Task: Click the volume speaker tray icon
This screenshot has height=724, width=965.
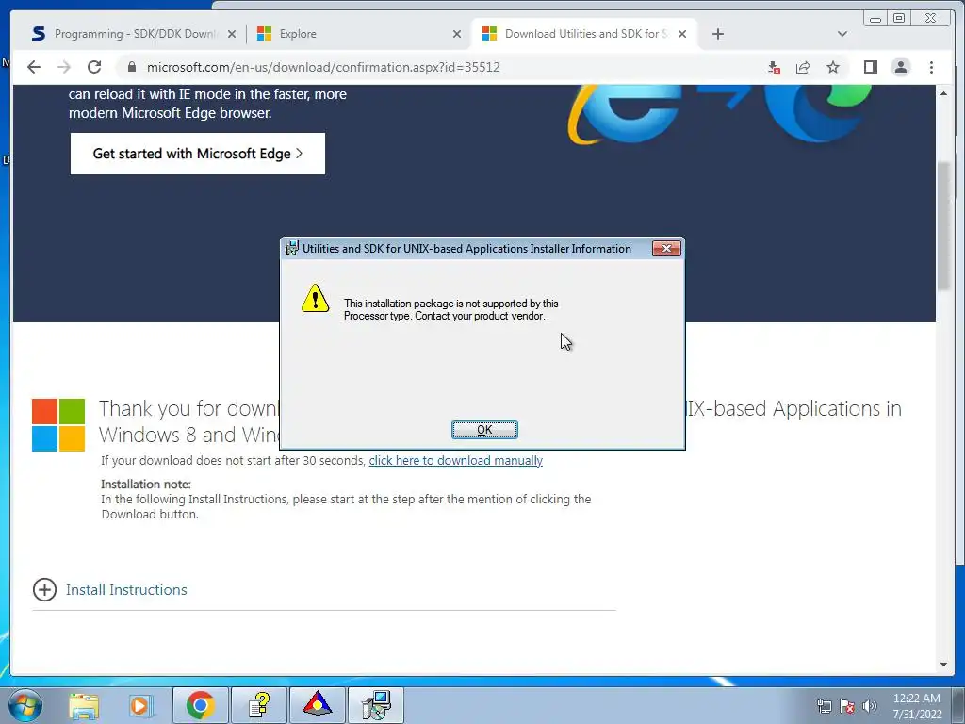Action: pyautogui.click(x=869, y=706)
